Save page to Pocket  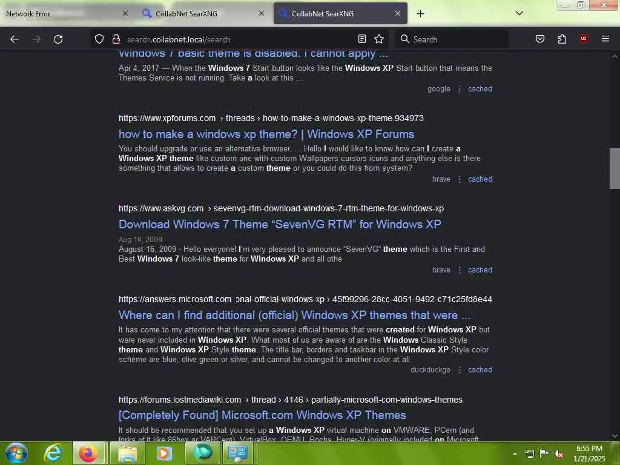click(x=540, y=39)
